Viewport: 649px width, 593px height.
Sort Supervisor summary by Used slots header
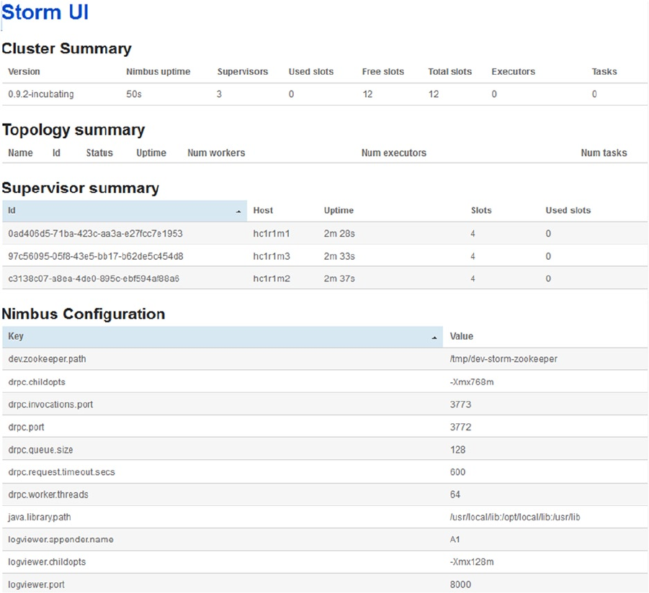568,211
